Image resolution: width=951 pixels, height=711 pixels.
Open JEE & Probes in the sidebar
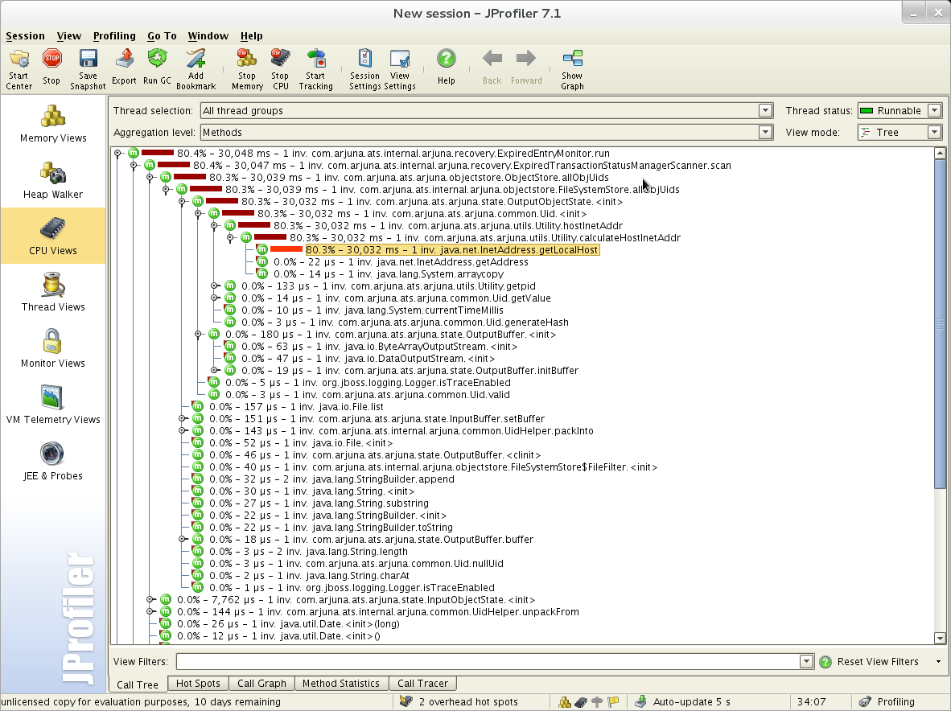(53, 462)
